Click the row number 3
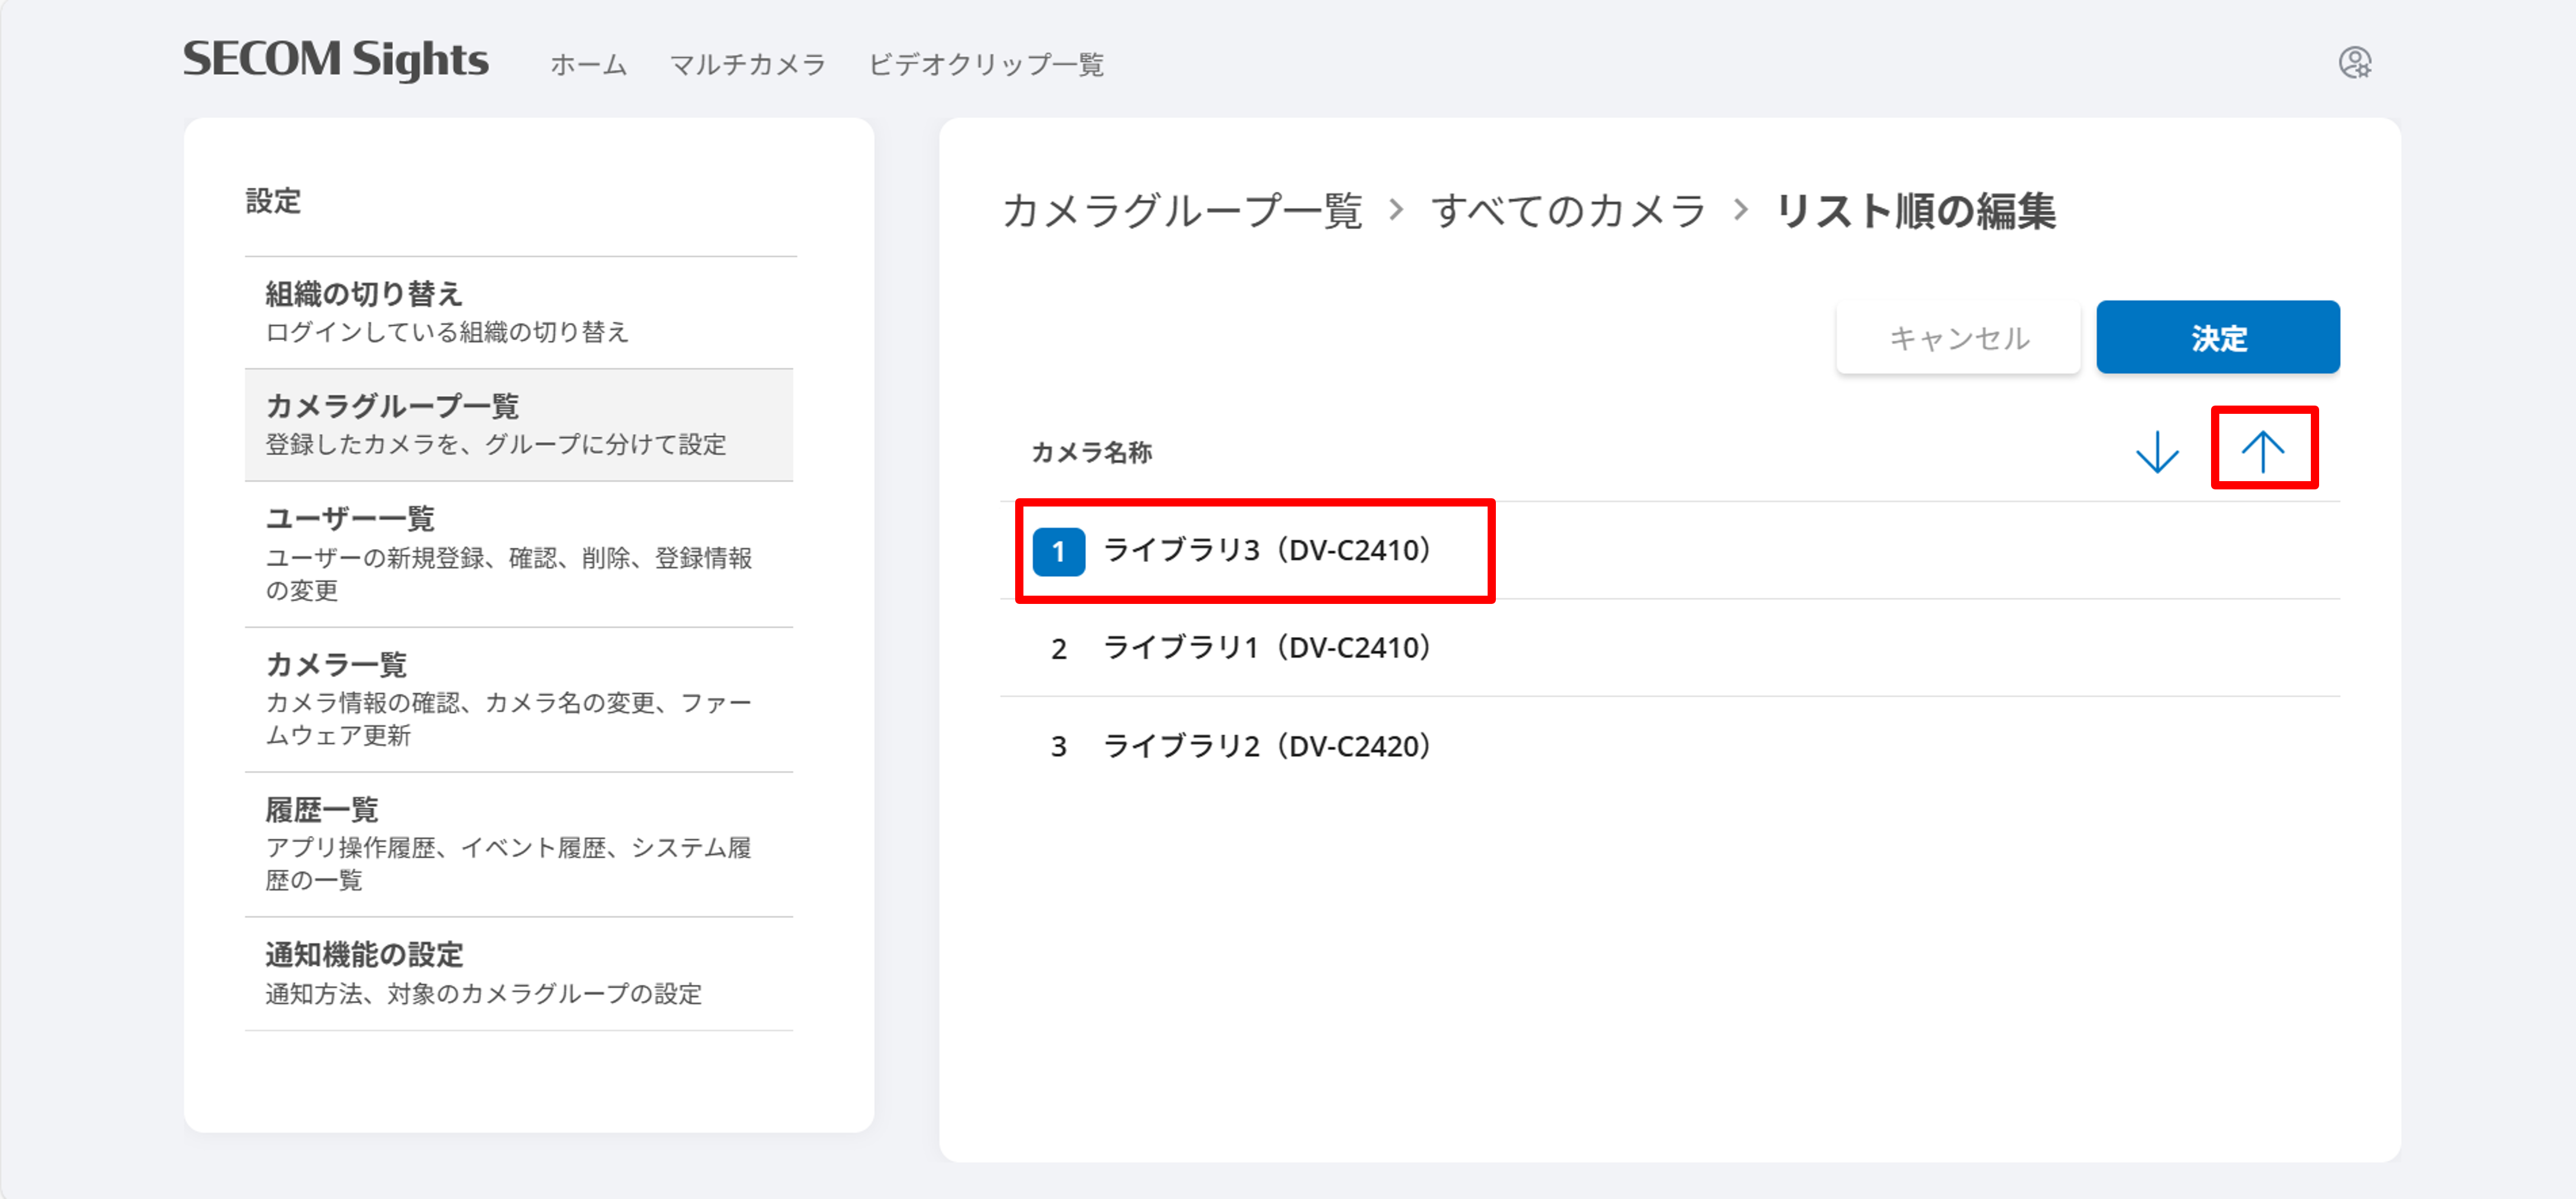Viewport: 2576px width, 1199px height. point(1058,746)
